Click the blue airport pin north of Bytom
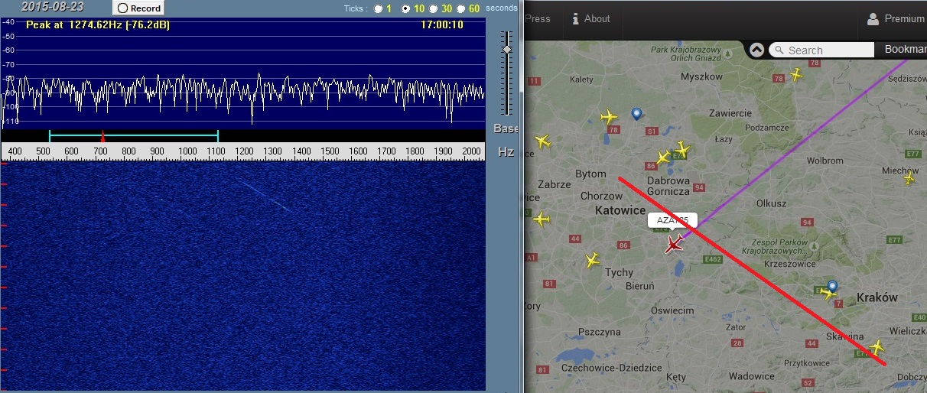This screenshot has width=927, height=393. click(x=636, y=114)
